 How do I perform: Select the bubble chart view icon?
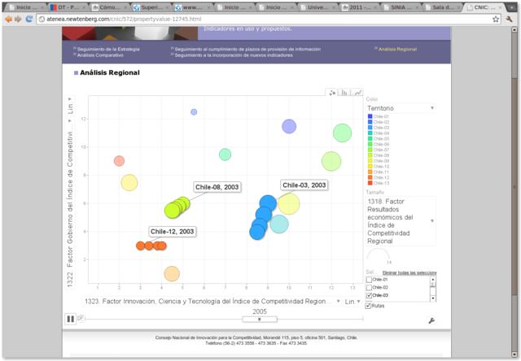coord(332,93)
